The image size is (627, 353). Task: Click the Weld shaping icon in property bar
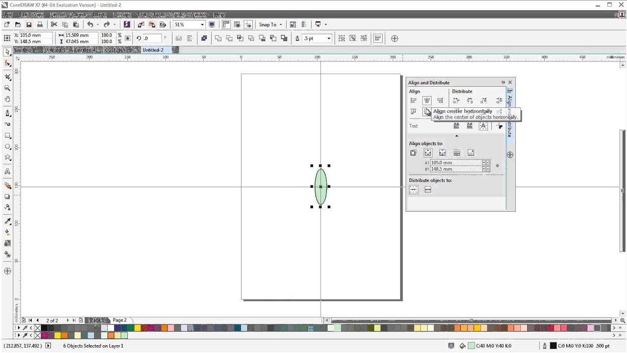(218, 38)
